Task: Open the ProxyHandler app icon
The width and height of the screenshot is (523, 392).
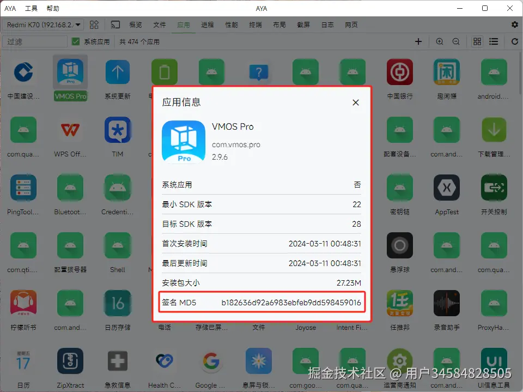Action: point(494,303)
